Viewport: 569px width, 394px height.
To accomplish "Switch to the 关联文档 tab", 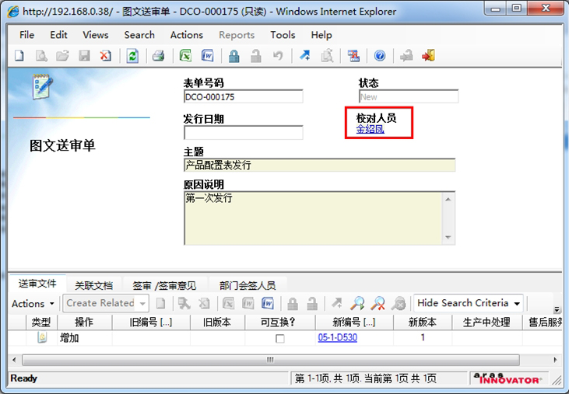I will (93, 285).
